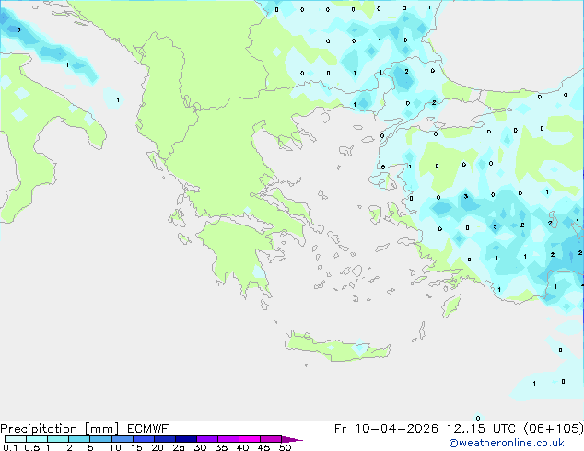Screen dimensions: 584x451
Task: Click the 20–25 mm legend color swatch
Action: coord(165,439)
